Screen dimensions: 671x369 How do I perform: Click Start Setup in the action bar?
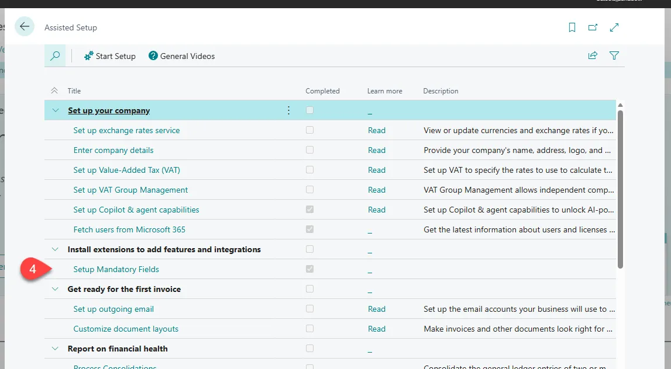click(x=109, y=56)
